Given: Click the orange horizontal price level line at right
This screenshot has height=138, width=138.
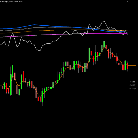Looking at the screenshot, I should pos(132,66).
